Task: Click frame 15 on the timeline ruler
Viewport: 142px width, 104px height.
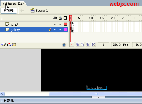Action: pos(102,18)
